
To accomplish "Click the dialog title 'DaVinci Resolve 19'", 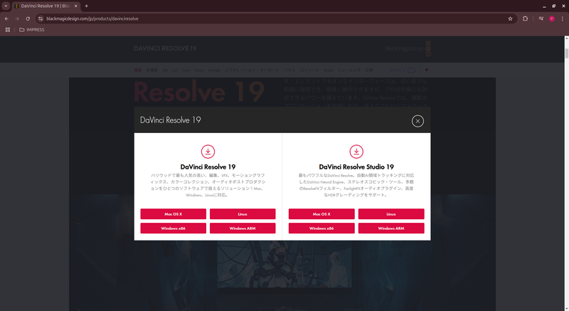I will point(171,120).
